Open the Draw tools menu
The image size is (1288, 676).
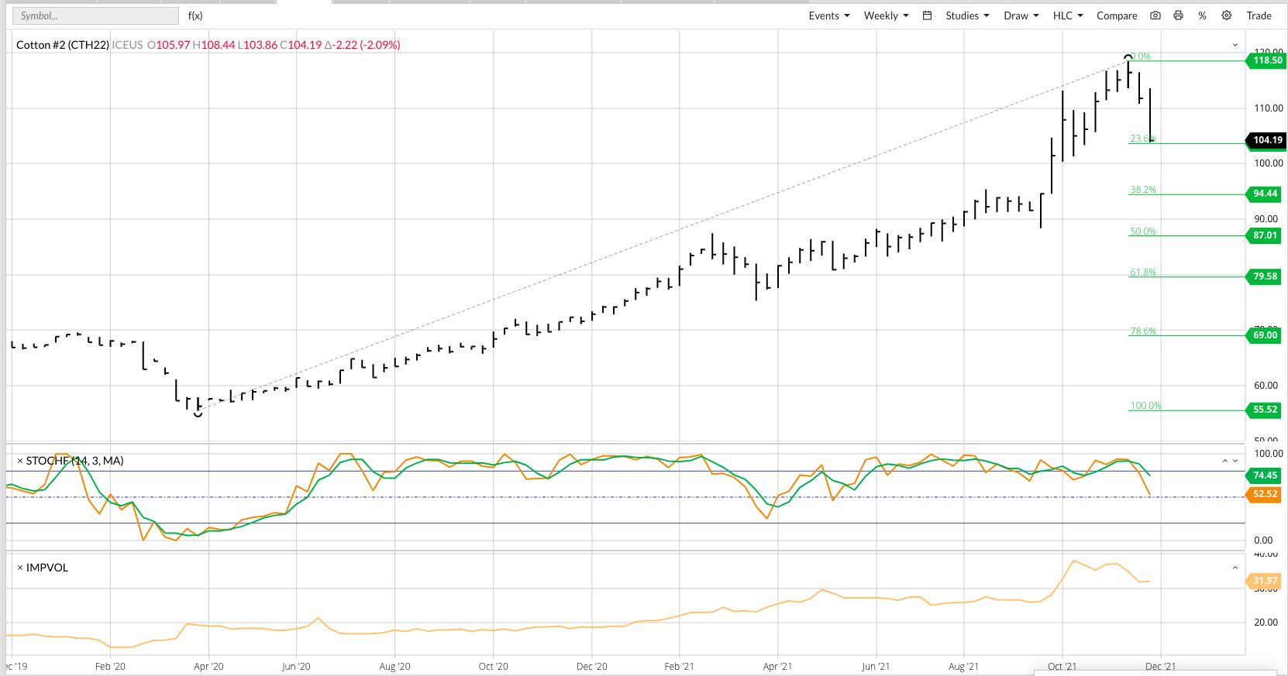(1021, 15)
